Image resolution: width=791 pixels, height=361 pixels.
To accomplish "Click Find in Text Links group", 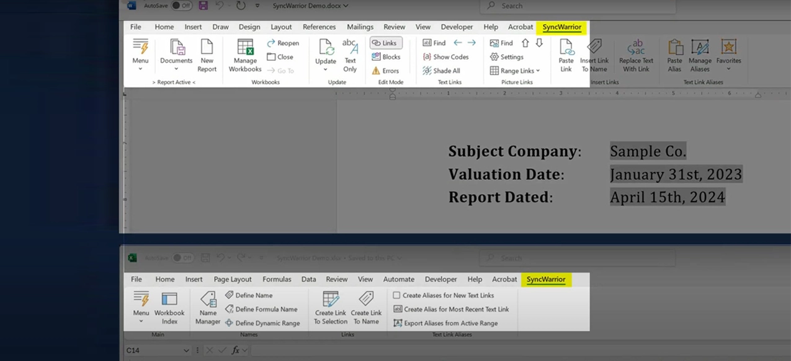I will [434, 43].
